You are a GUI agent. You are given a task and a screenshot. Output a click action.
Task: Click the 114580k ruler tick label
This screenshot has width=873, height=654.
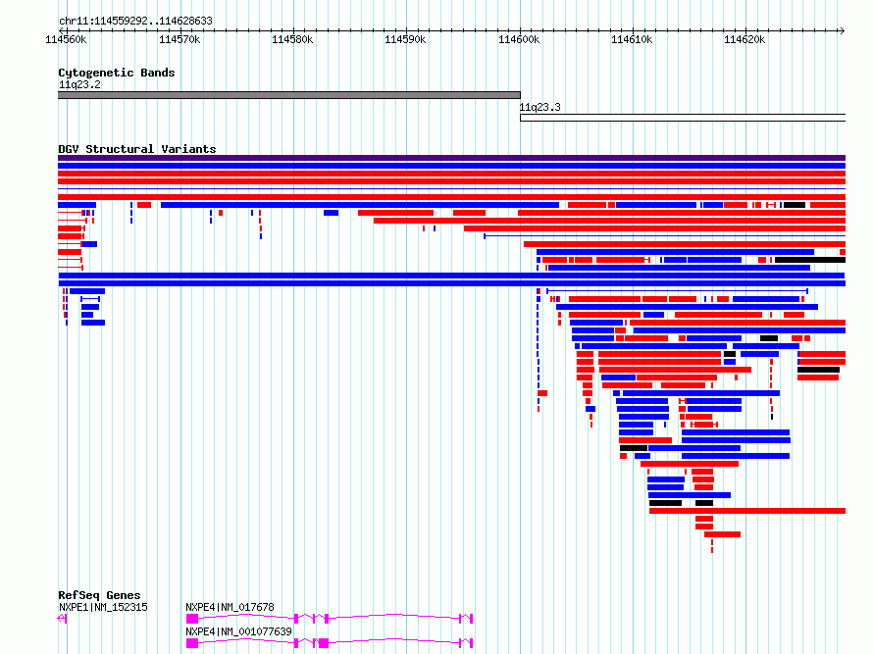point(292,39)
